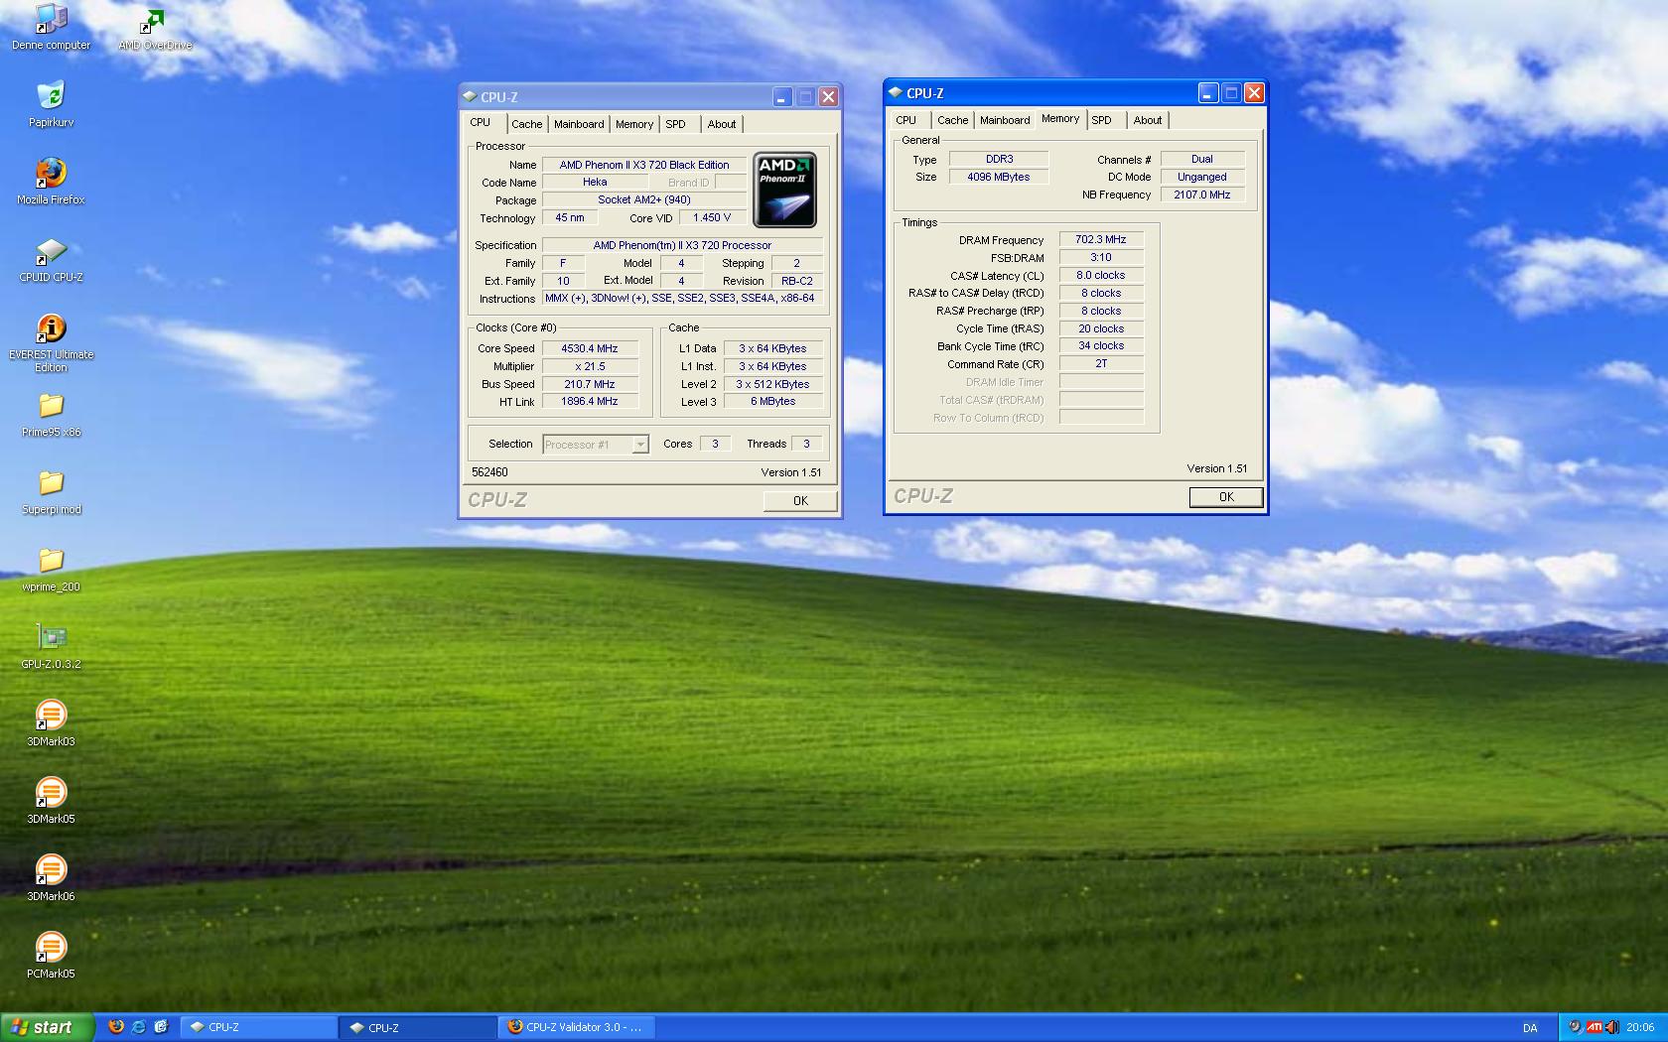Open the CPU tab in right CPU-Z window
Image resolution: width=1668 pixels, height=1042 pixels.
pyautogui.click(x=906, y=120)
